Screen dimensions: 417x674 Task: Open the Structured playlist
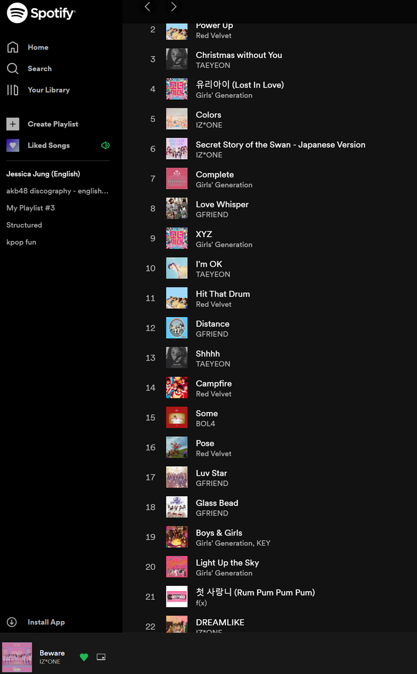click(x=24, y=225)
